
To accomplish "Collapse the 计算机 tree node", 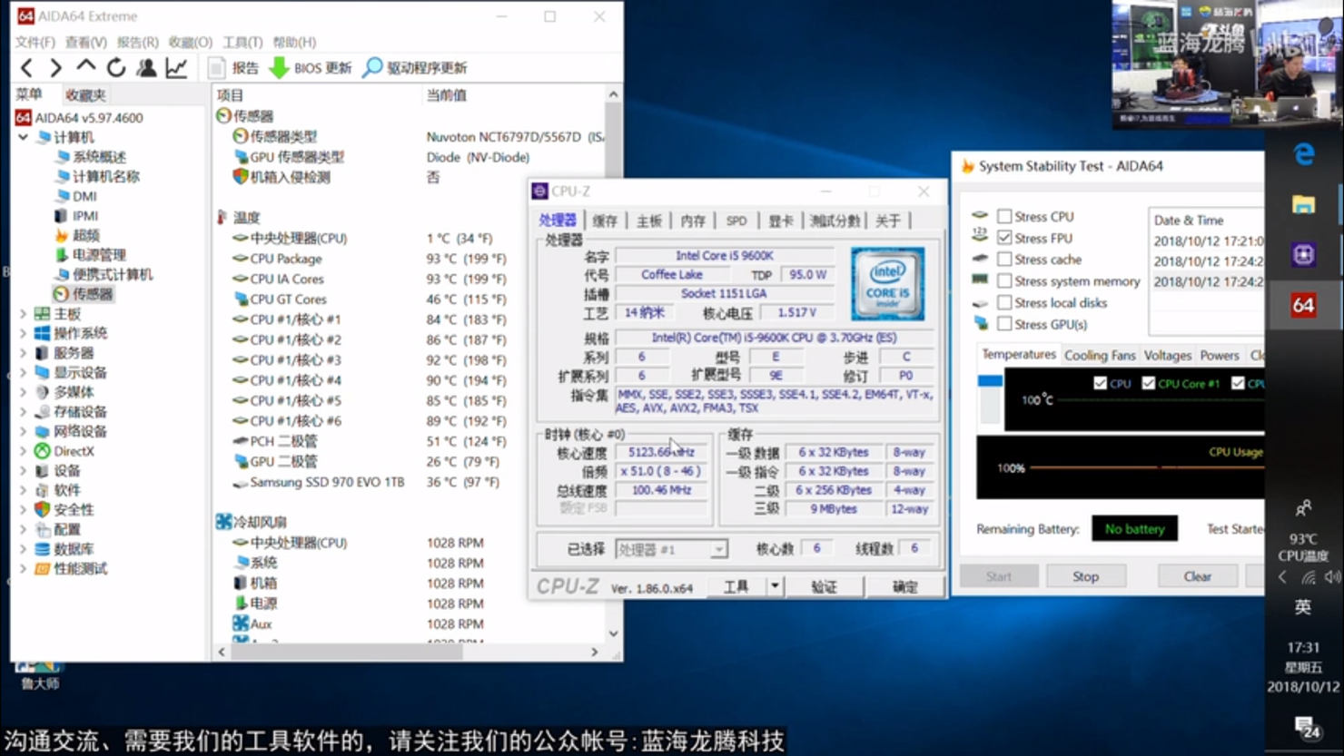I will (24, 137).
